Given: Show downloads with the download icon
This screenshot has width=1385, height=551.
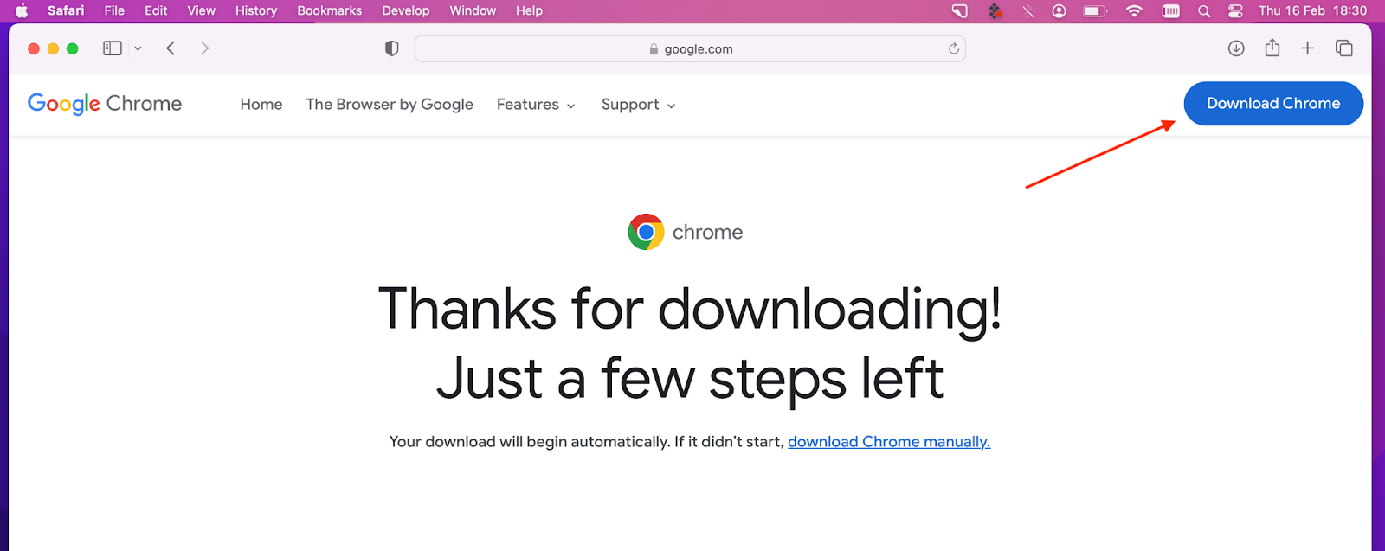Looking at the screenshot, I should pyautogui.click(x=1236, y=48).
